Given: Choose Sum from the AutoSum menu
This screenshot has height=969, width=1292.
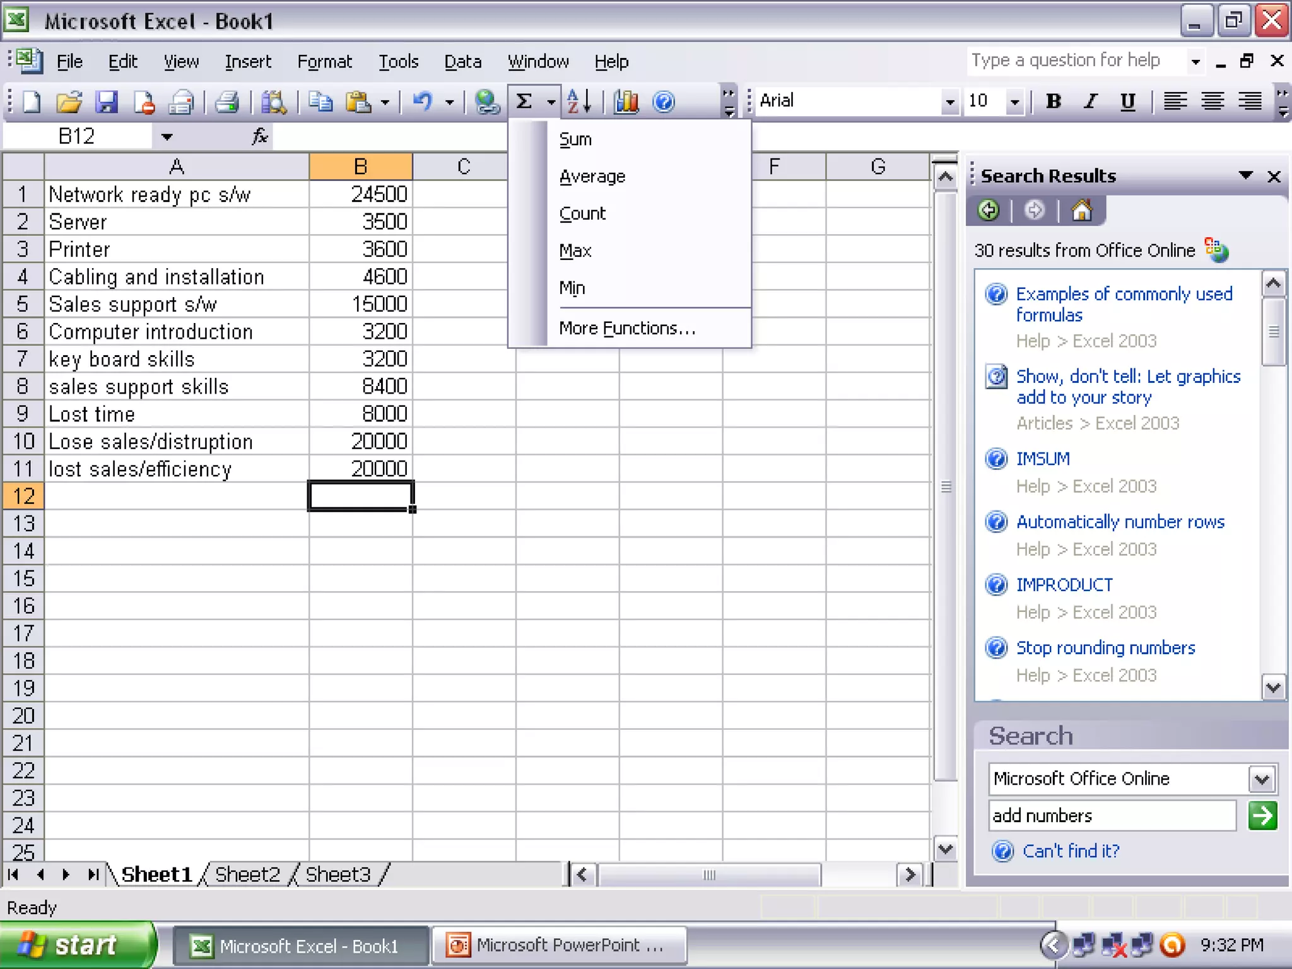Looking at the screenshot, I should pos(575,139).
